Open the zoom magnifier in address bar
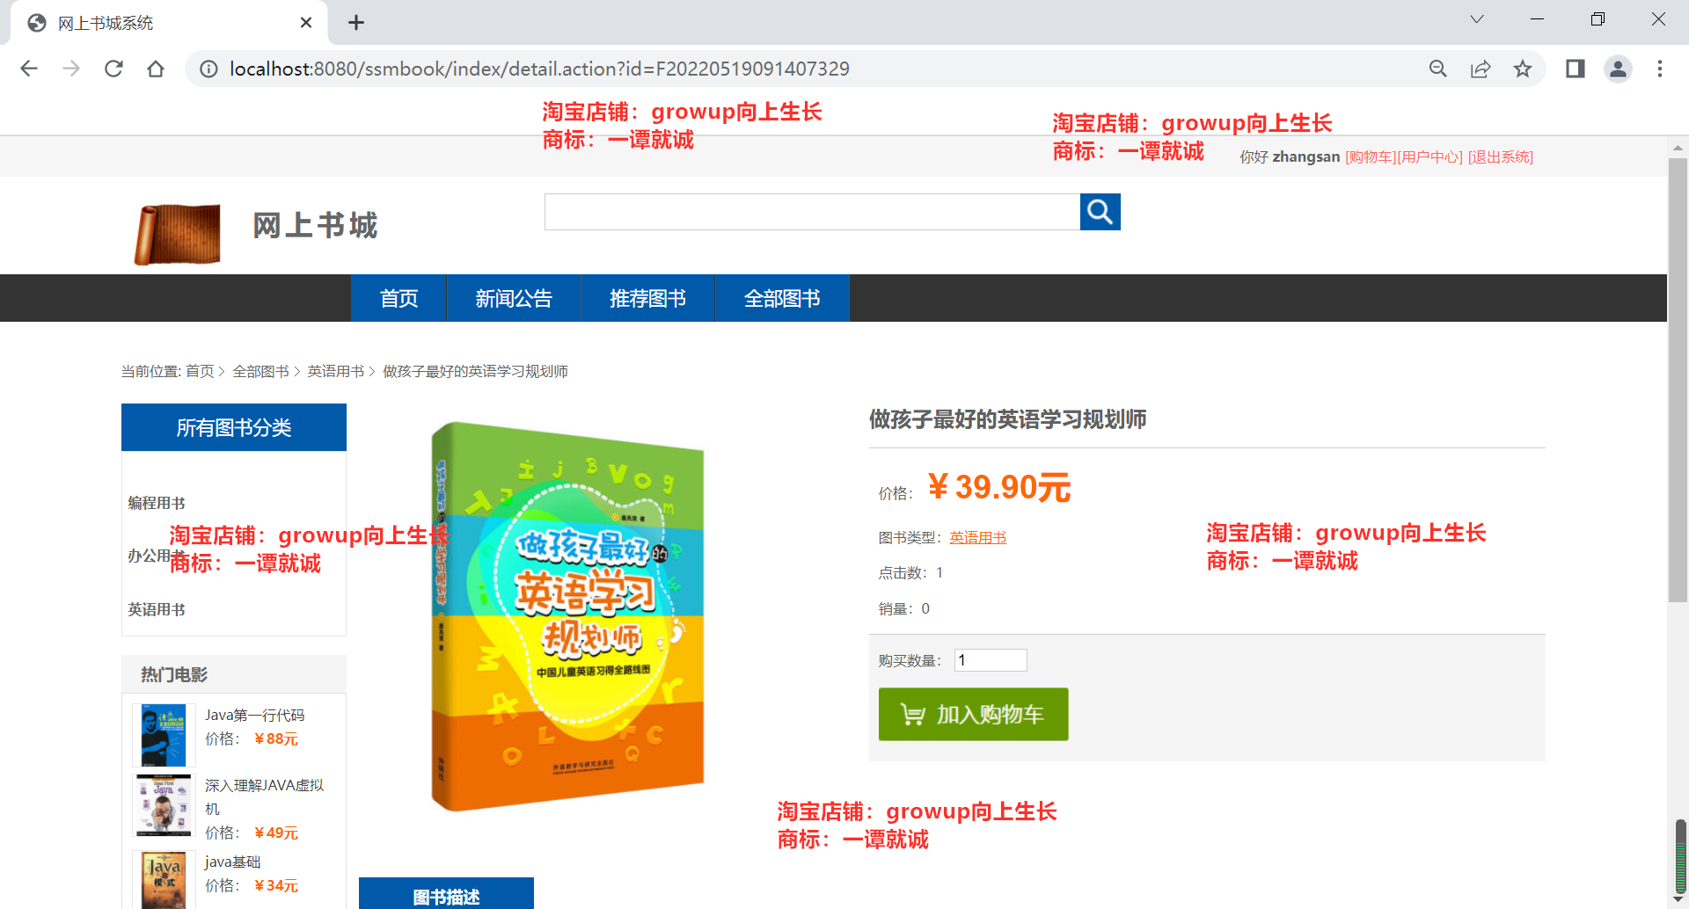1689x909 pixels. click(x=1438, y=69)
